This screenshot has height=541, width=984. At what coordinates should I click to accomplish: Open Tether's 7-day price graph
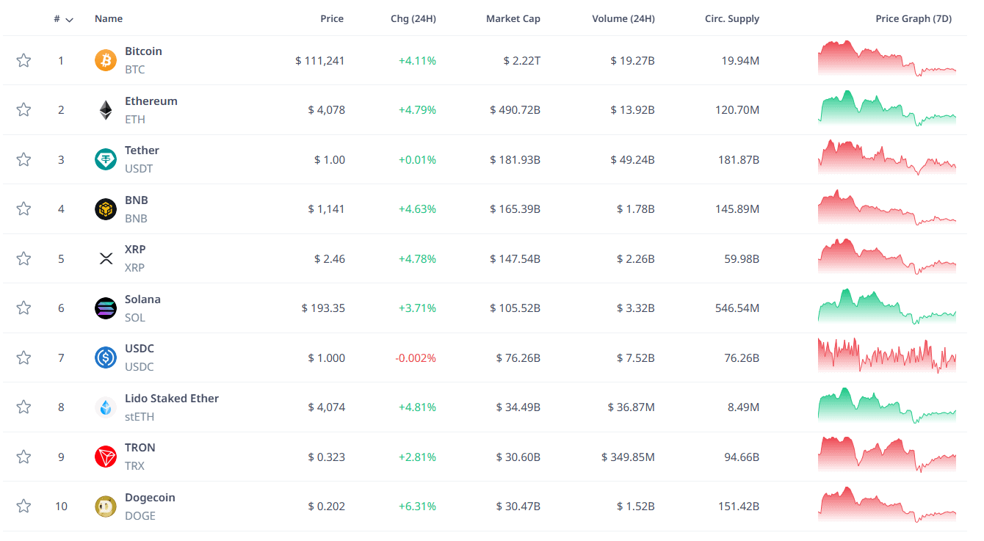click(887, 158)
